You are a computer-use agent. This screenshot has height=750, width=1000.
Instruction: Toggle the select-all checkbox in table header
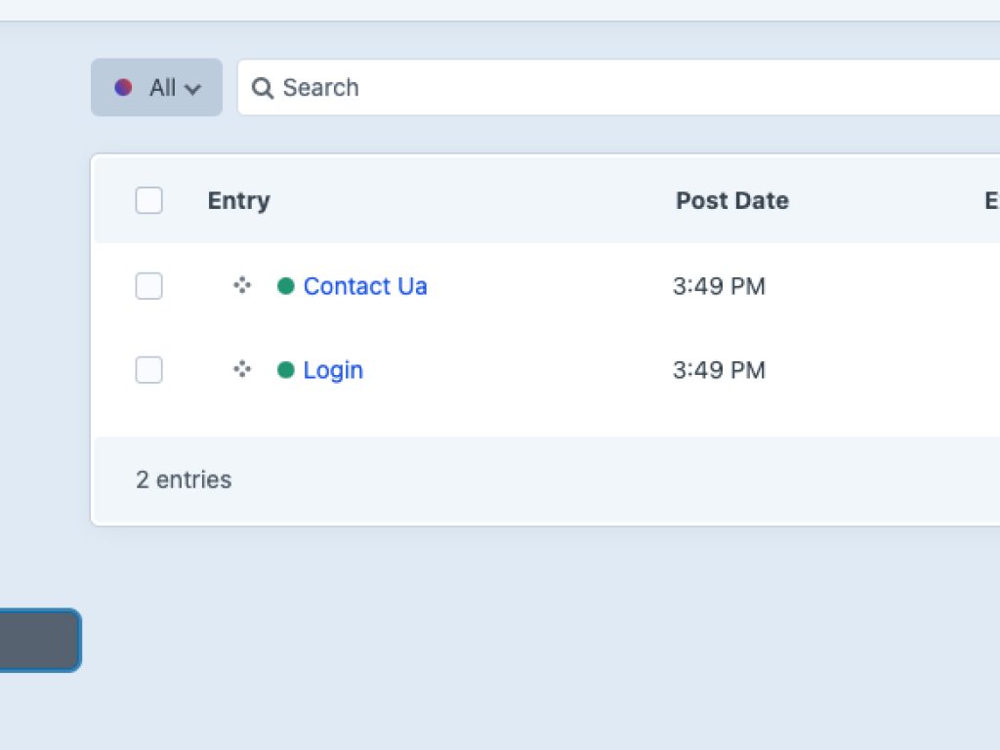pyautogui.click(x=148, y=200)
